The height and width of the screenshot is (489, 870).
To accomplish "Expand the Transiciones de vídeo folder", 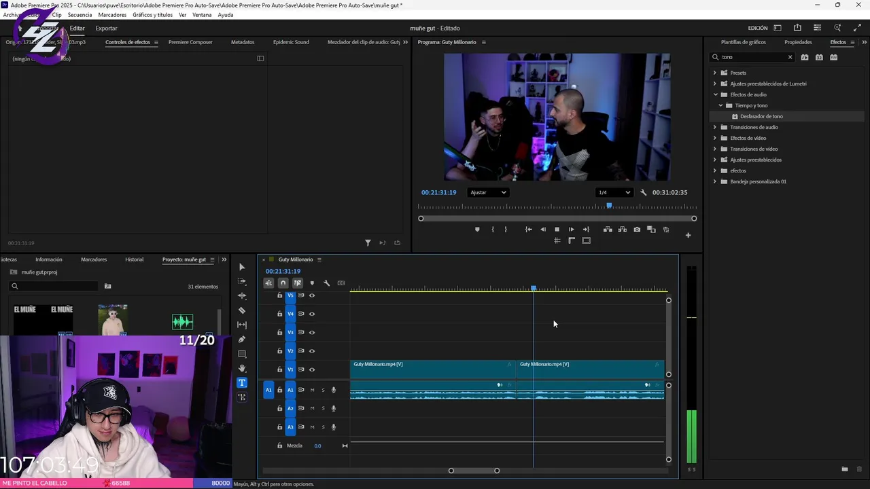I will [x=714, y=149].
